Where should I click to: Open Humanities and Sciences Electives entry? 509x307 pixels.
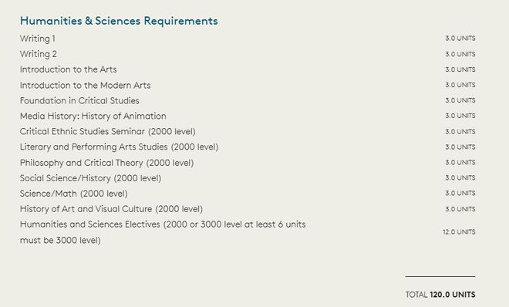click(163, 232)
